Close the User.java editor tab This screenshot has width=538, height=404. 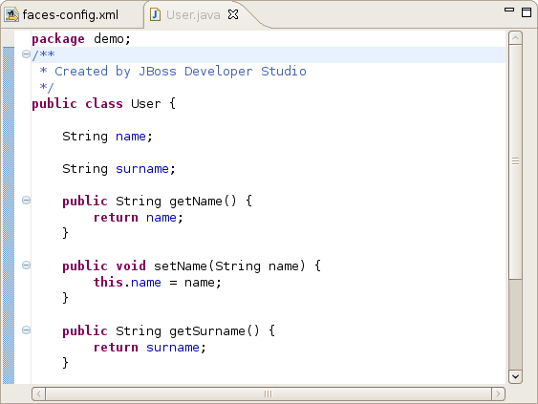[233, 14]
